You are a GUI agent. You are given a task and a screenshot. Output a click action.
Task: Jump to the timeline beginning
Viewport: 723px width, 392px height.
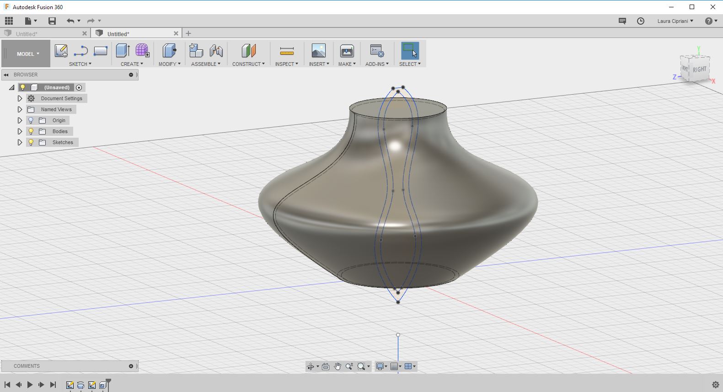(x=7, y=385)
